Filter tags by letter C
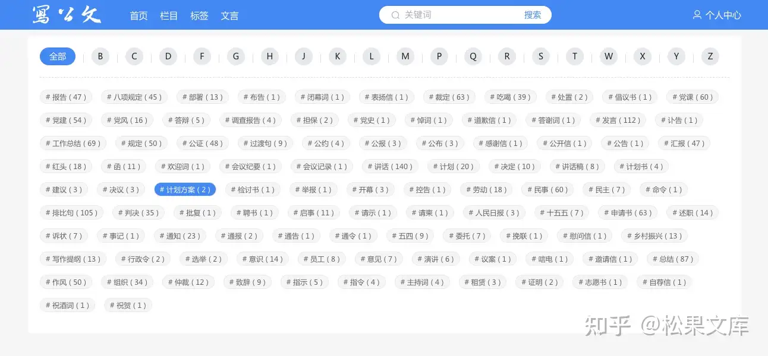Image resolution: width=768 pixels, height=356 pixels. [134, 56]
